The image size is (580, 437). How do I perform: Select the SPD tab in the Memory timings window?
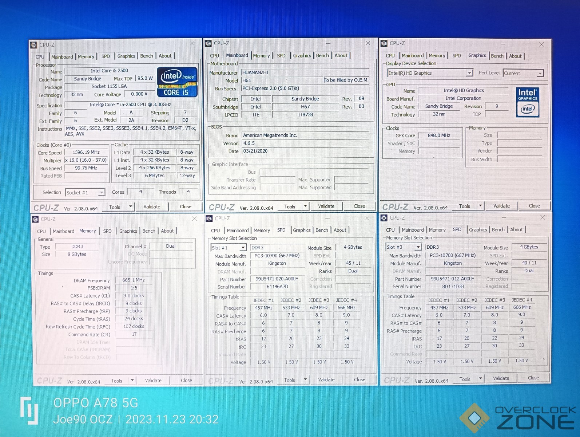pos(107,231)
